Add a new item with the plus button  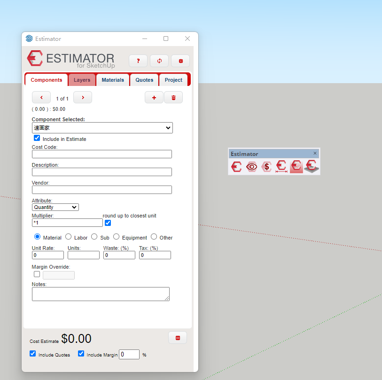coord(154,97)
